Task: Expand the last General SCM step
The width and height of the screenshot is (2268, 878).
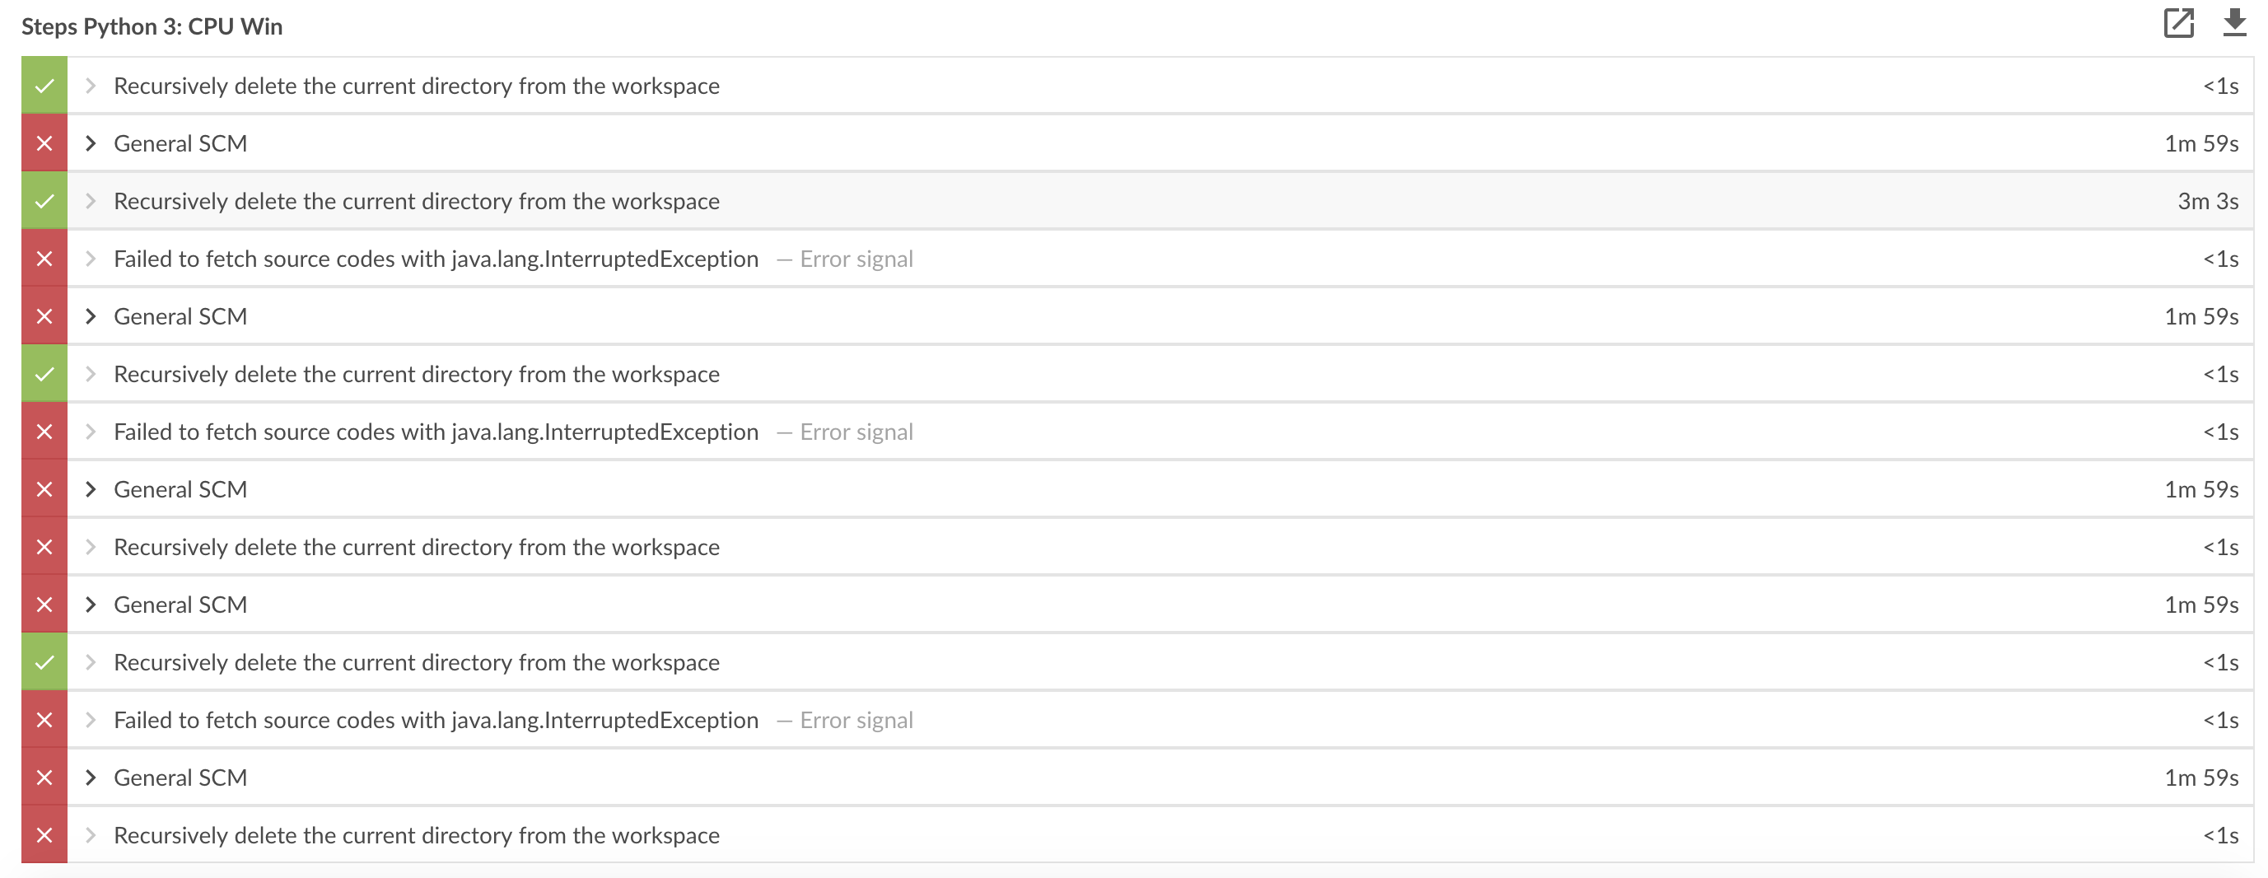Action: tap(91, 777)
